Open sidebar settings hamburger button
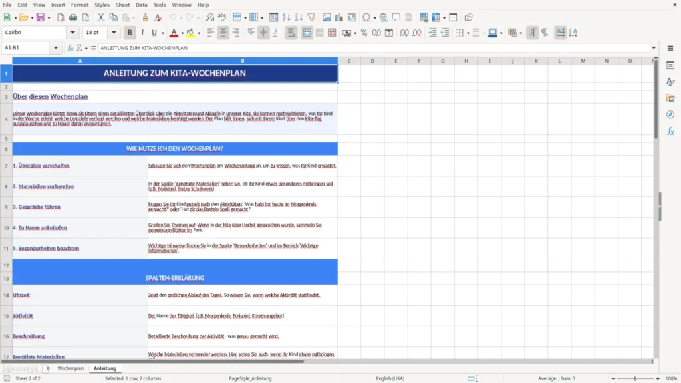 (670, 48)
